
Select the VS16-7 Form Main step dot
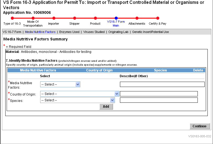[116, 18]
